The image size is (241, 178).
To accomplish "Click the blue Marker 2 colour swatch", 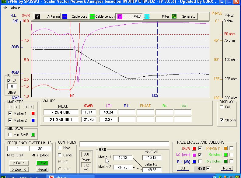I will tap(33, 120).
